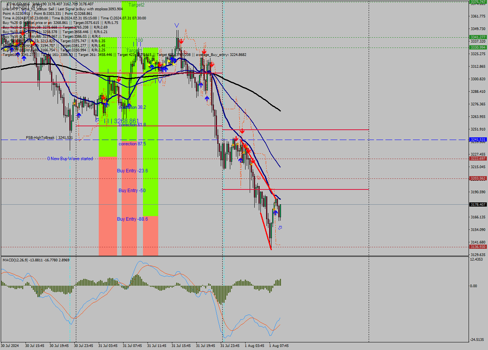Click the 'FSB-HighToBreak | 3241.531' label

pos(50,138)
